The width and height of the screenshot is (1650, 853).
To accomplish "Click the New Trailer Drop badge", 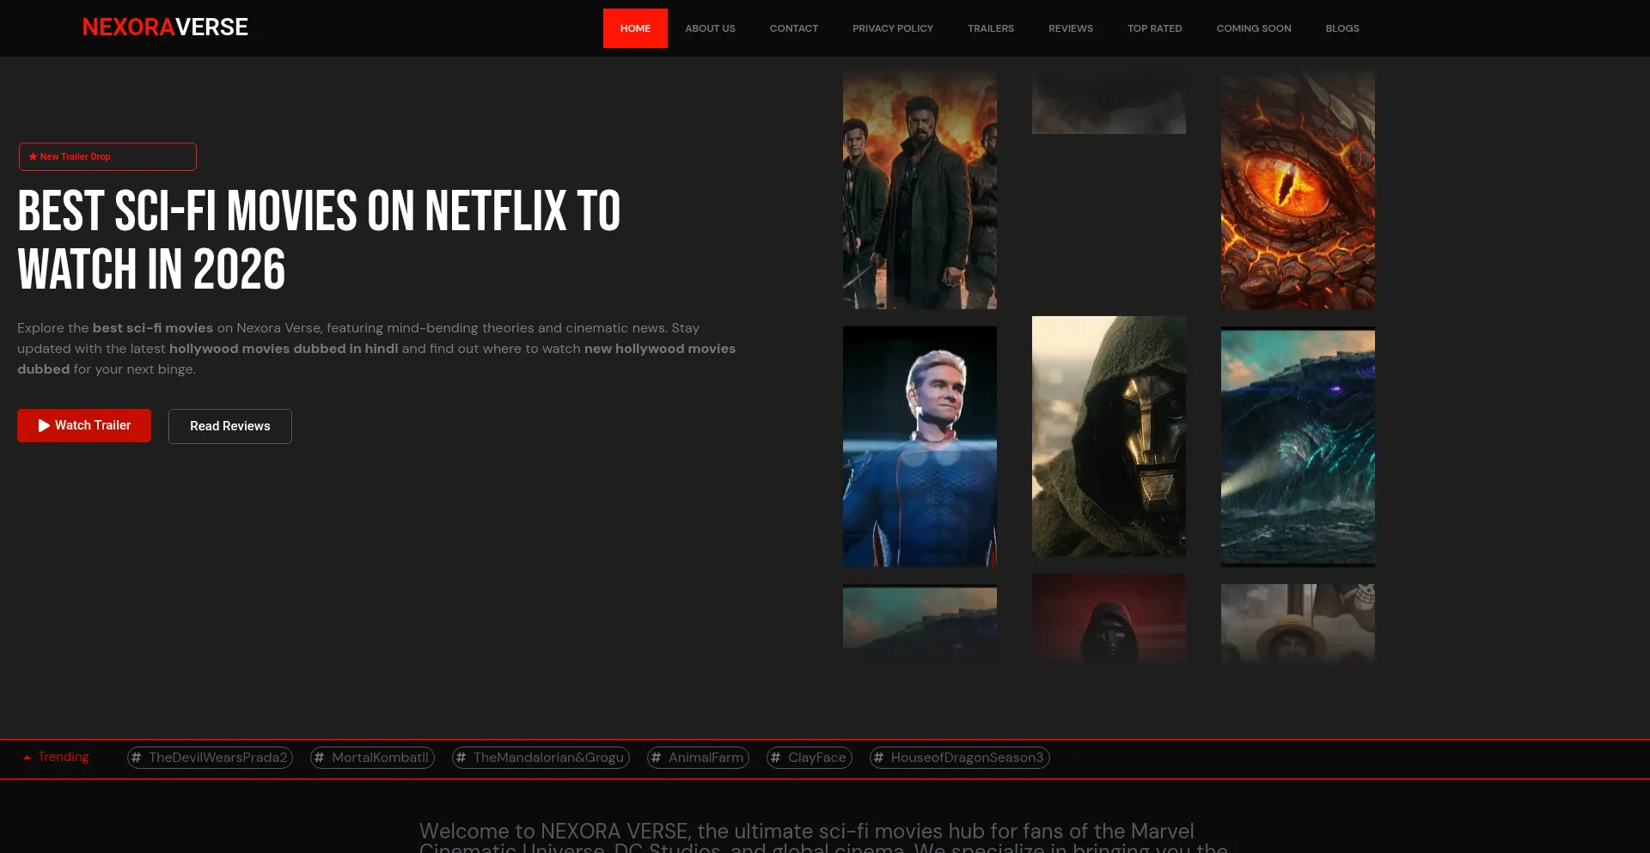I will point(107,156).
